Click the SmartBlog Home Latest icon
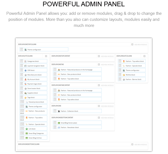The image size is (168, 154). click(59, 123)
